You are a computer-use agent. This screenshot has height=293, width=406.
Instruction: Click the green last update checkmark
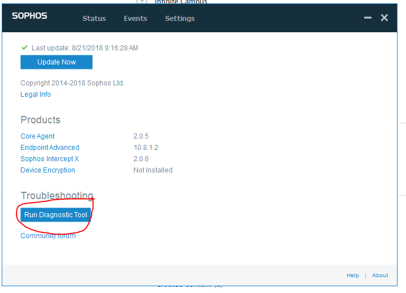tap(25, 48)
